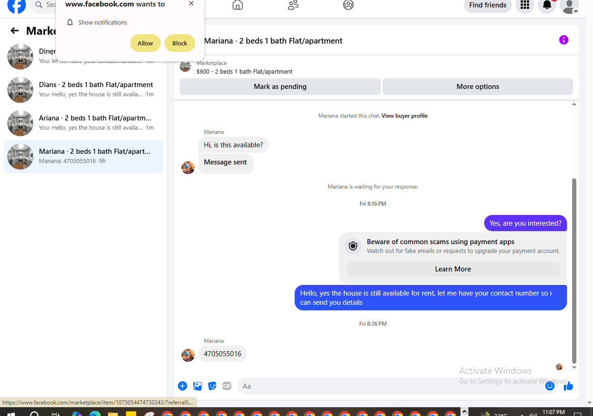Open more actions plus icon in composer
The width and height of the screenshot is (593, 416).
point(183,386)
